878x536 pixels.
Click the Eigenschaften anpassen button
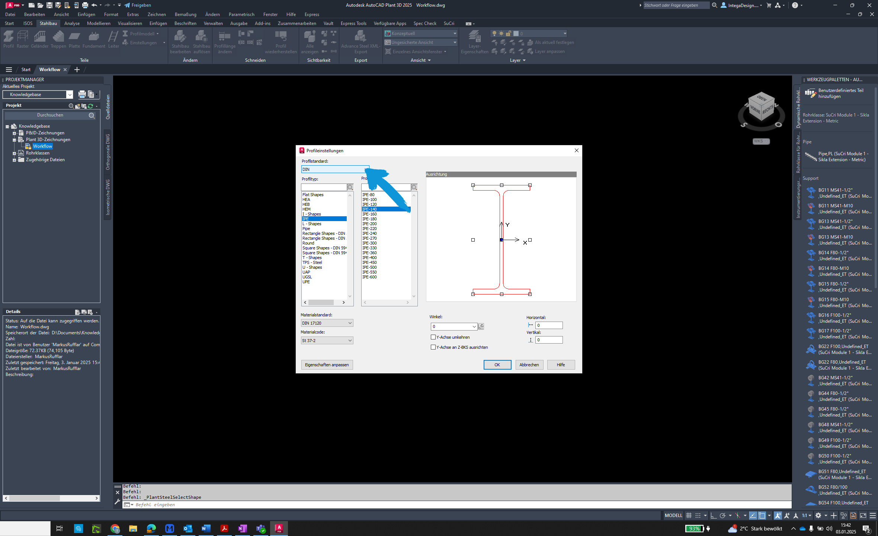327,365
